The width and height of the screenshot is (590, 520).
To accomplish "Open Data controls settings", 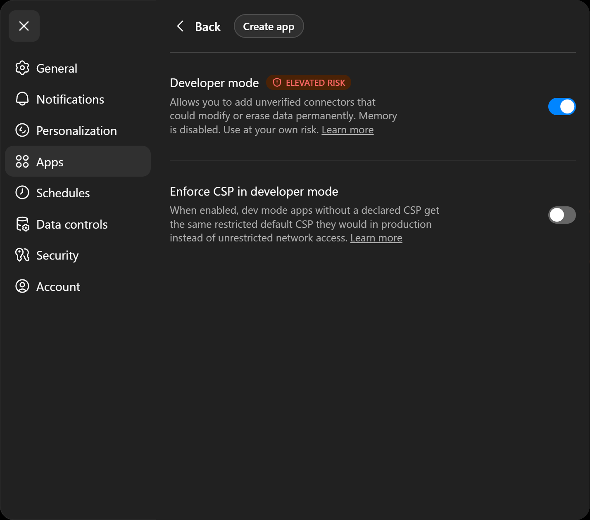I will click(78, 224).
